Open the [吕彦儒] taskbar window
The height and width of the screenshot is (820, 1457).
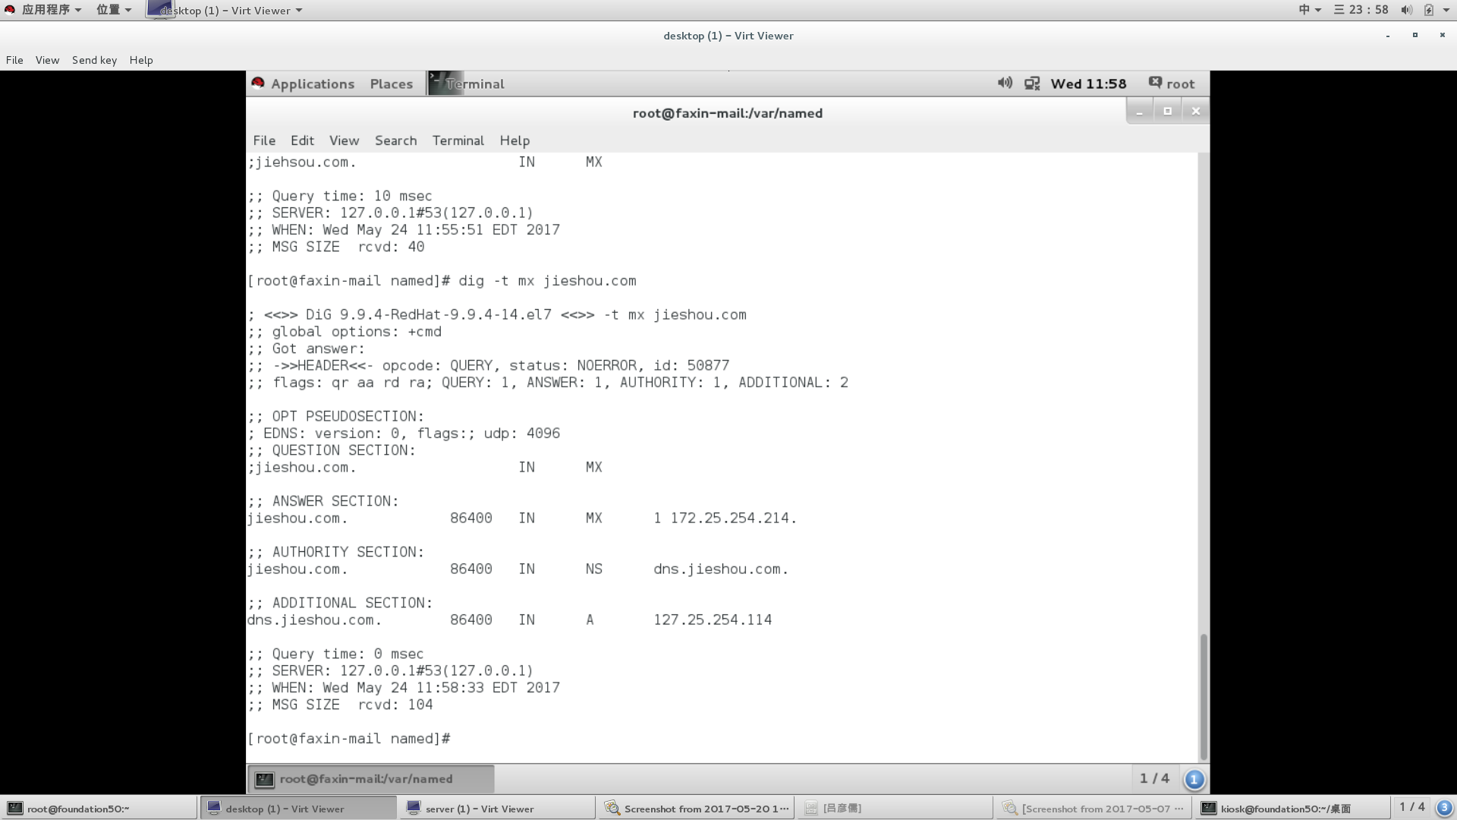[x=895, y=809]
